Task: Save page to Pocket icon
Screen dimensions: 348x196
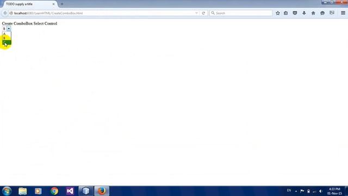Action: [x=295, y=13]
